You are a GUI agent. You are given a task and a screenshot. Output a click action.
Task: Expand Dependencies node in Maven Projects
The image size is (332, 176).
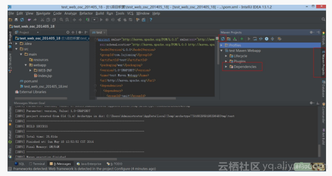[x=226, y=67]
